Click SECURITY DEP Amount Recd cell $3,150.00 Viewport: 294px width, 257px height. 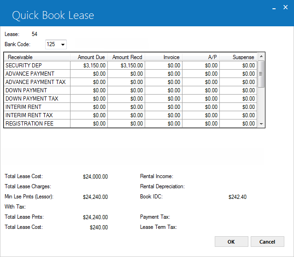tap(126, 66)
